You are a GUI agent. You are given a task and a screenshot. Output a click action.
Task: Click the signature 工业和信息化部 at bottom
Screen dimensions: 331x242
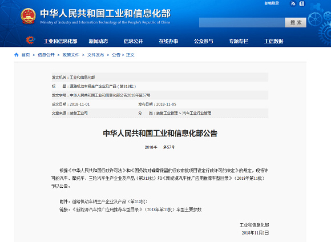tap(254, 225)
